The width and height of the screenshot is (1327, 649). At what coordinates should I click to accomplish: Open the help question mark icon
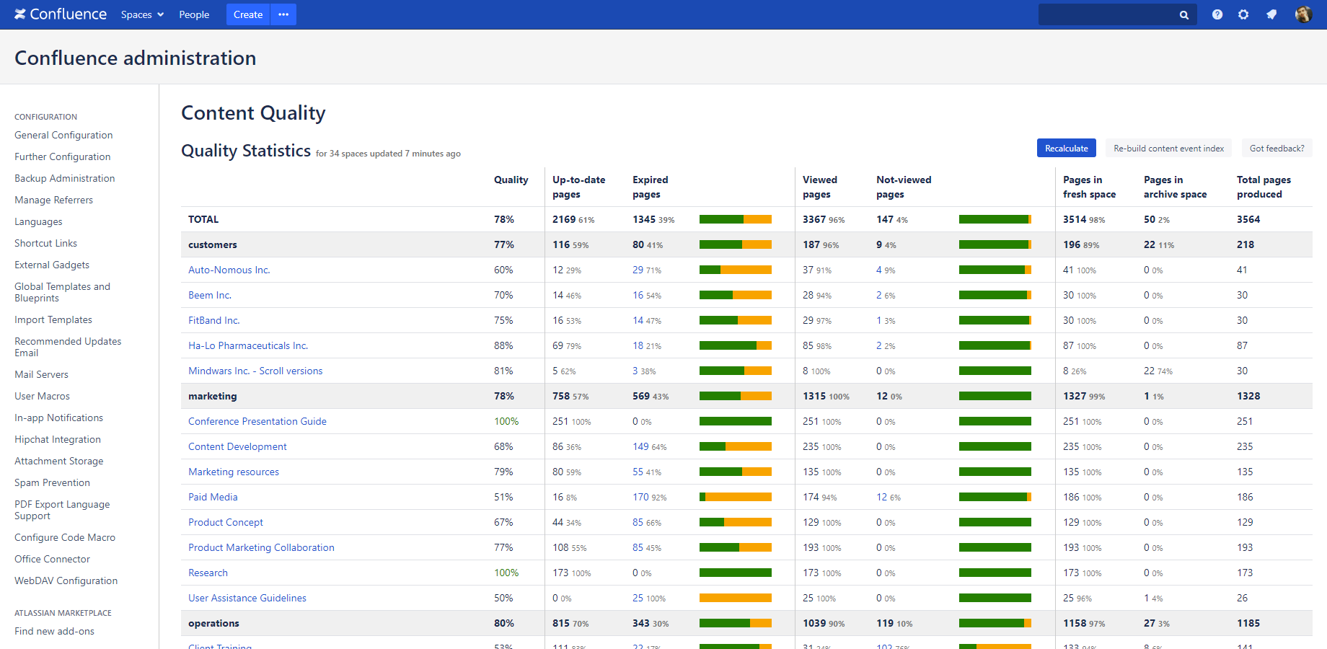coord(1217,14)
